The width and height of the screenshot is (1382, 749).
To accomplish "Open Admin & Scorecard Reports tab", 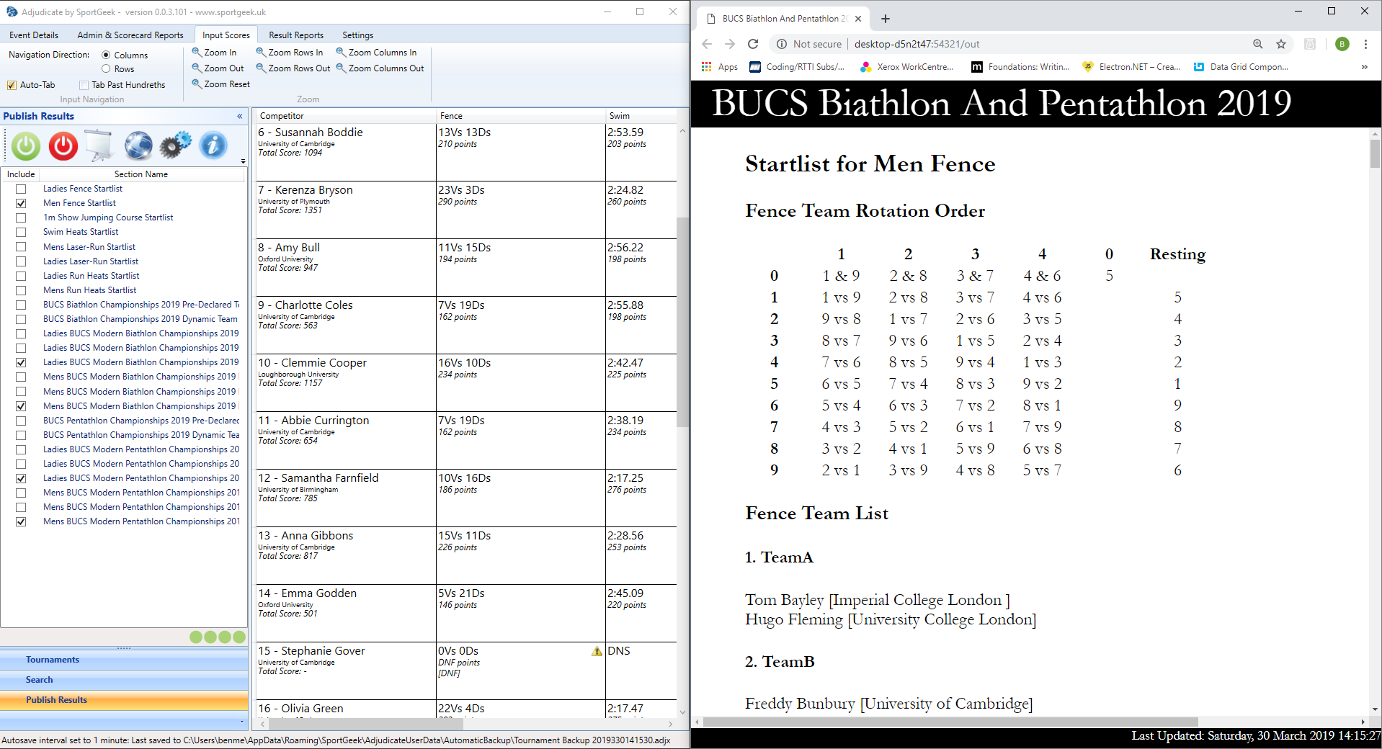I will click(x=130, y=35).
